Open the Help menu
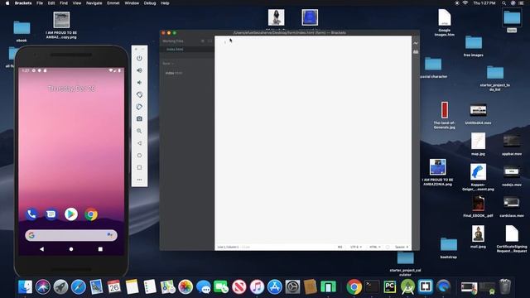The image size is (530, 298). pyautogui.click(x=165, y=3)
